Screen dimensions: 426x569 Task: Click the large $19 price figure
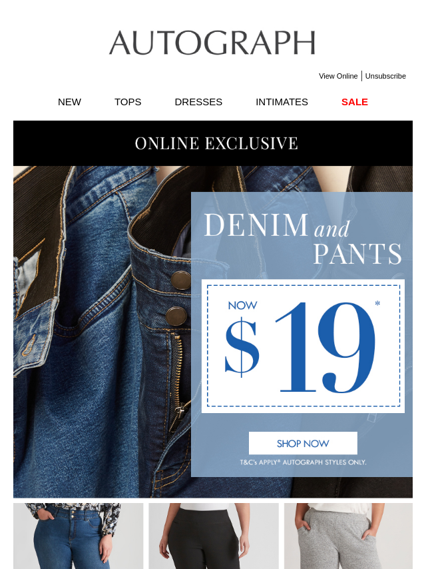[300, 347]
